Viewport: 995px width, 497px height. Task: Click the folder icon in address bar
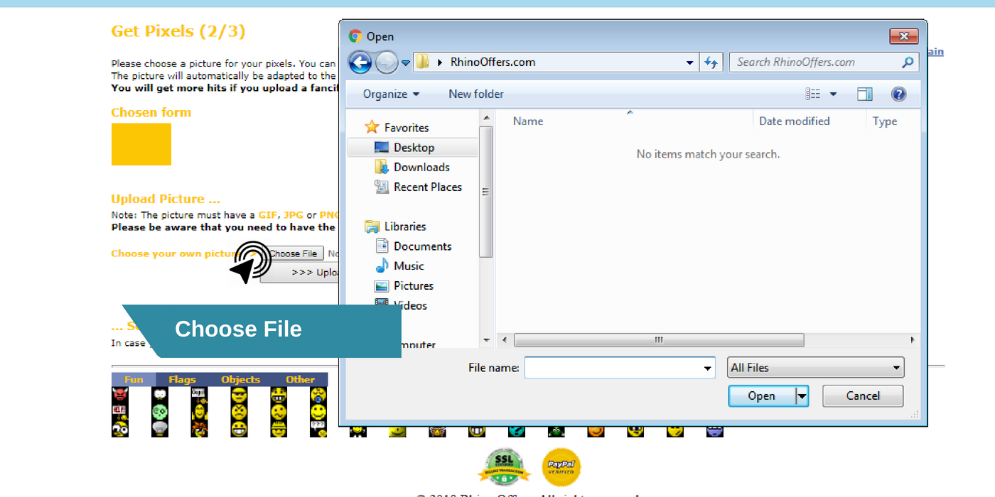click(x=422, y=62)
